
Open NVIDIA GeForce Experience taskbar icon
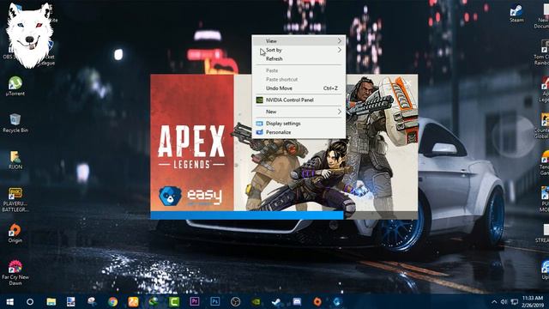coord(256,301)
